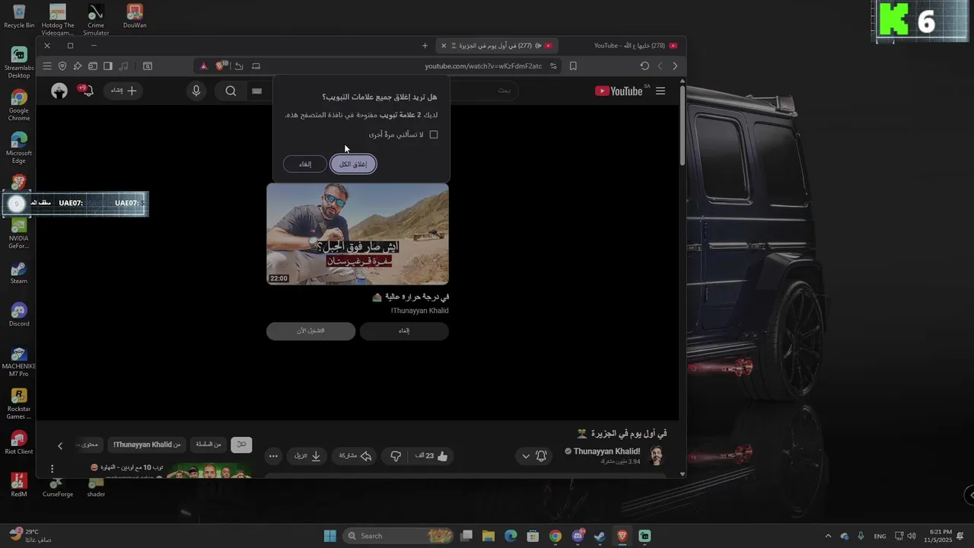Open the Windows Start menu

coord(329,536)
